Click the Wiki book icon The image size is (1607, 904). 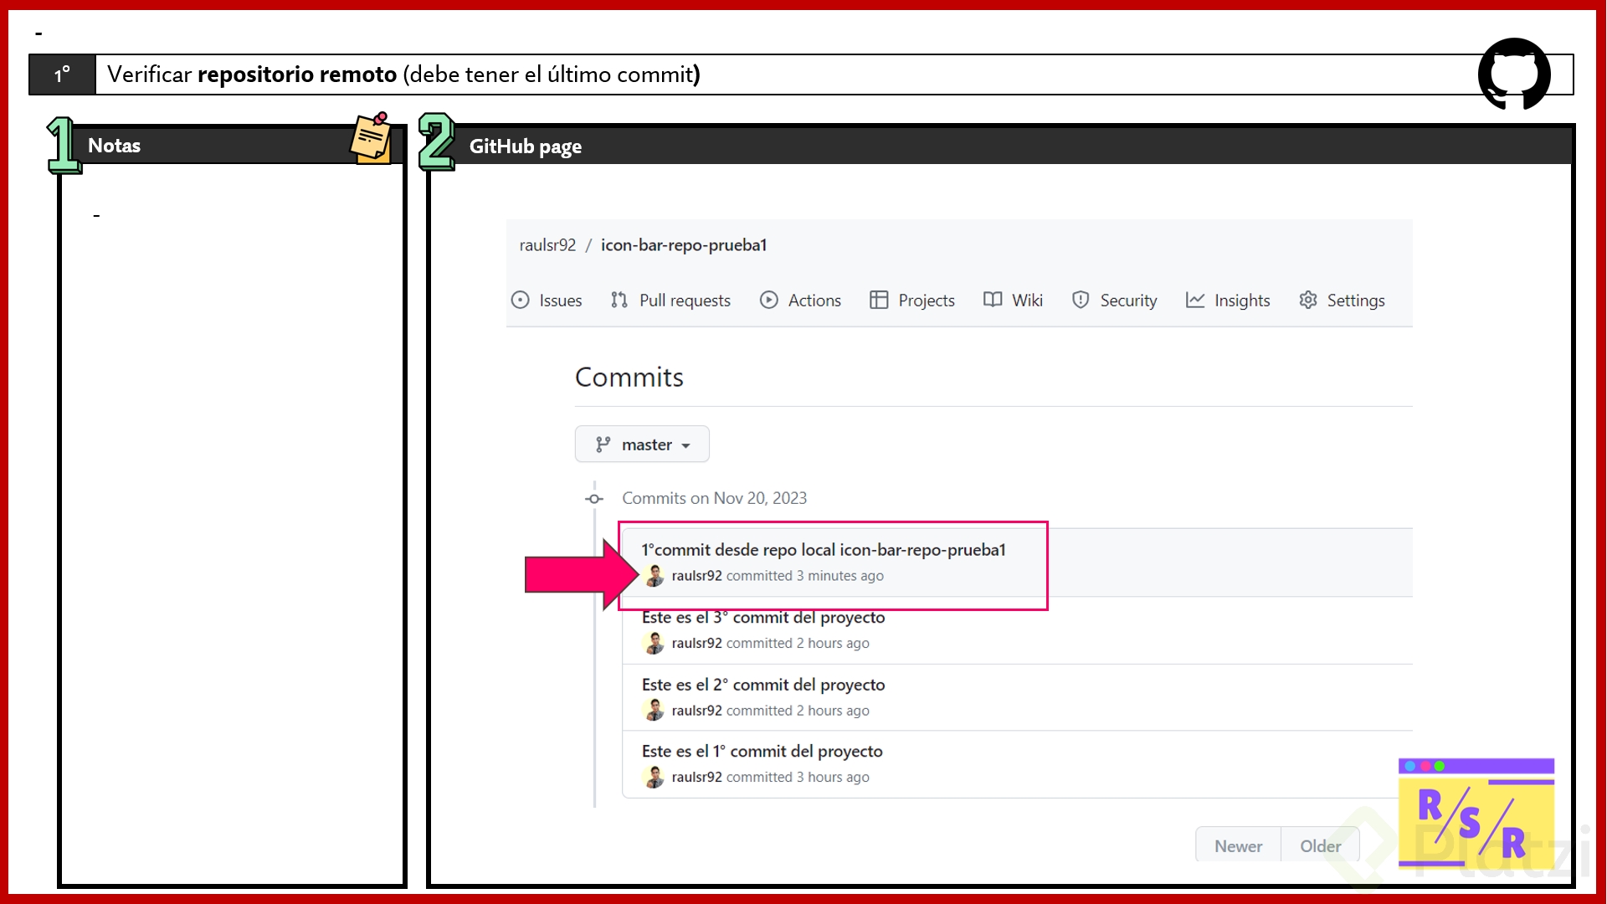[x=993, y=300]
